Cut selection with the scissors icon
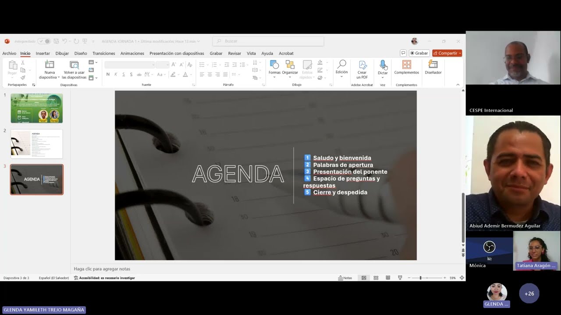The width and height of the screenshot is (561, 315). pos(23,63)
